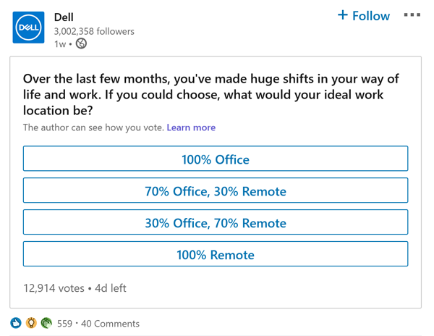Click the Dell company logo avatar
Image resolution: width=434 pixels, height=336 pixels.
(x=28, y=28)
